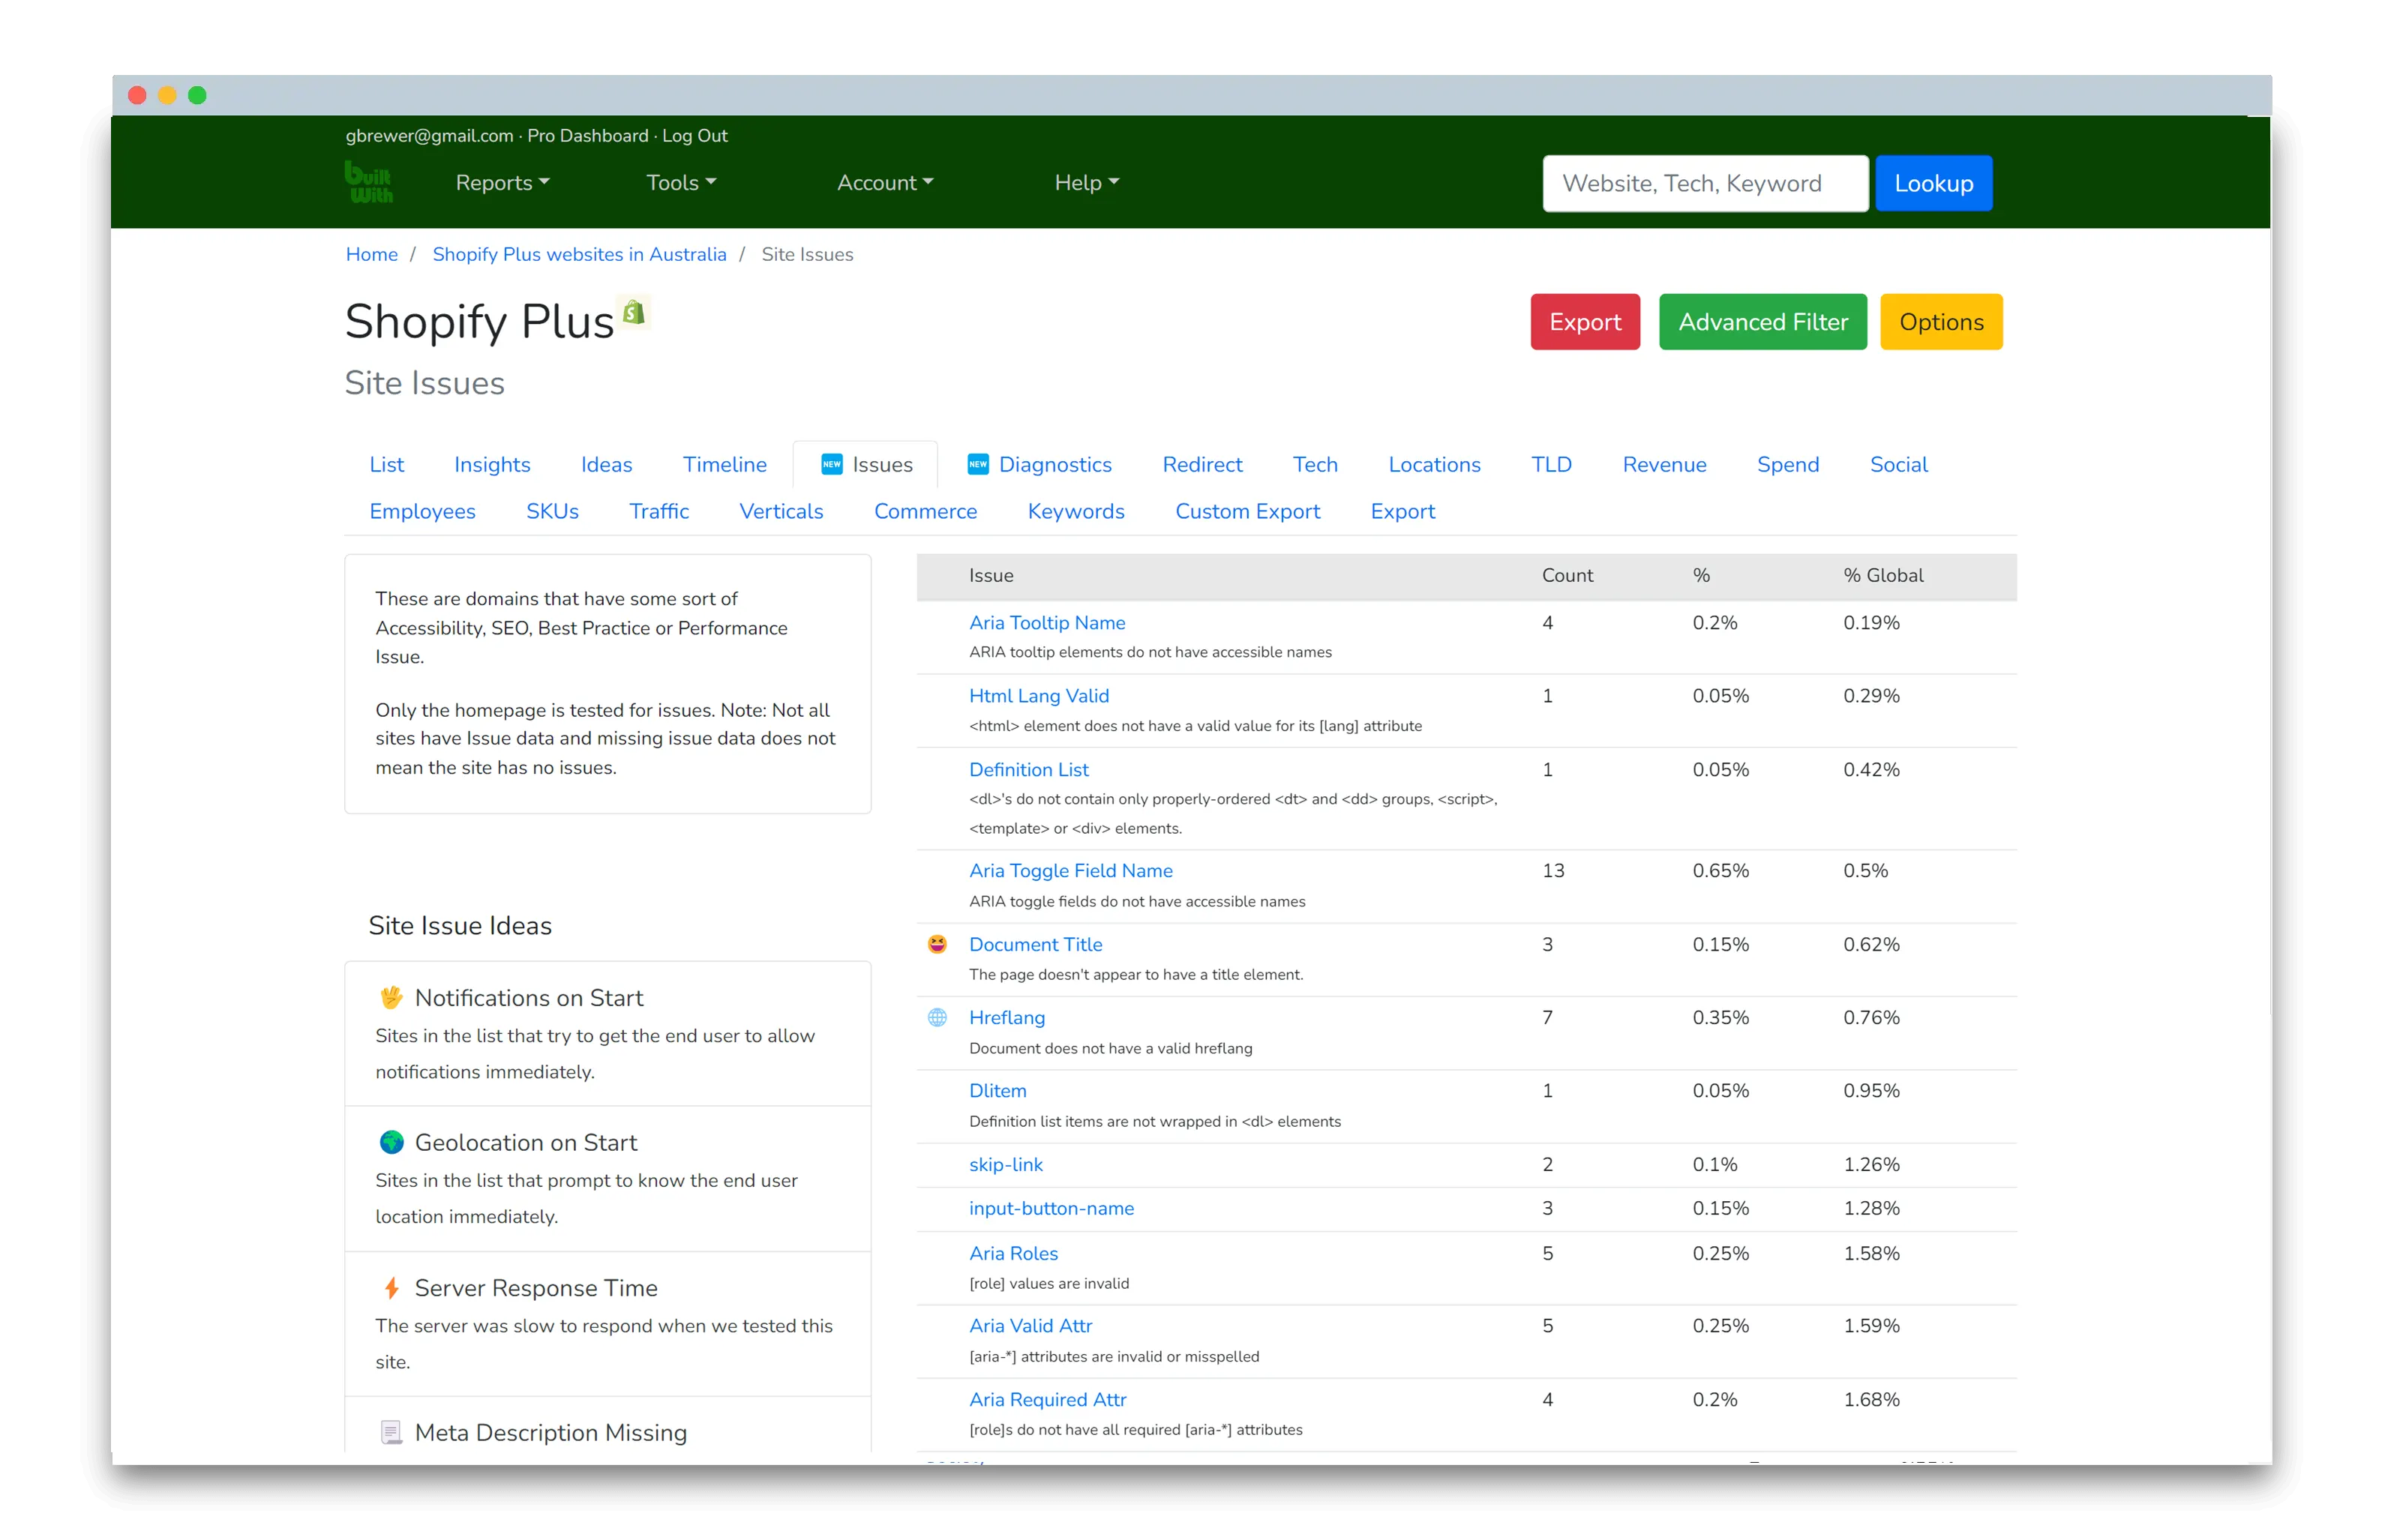Open the Commerce tab

coord(925,511)
